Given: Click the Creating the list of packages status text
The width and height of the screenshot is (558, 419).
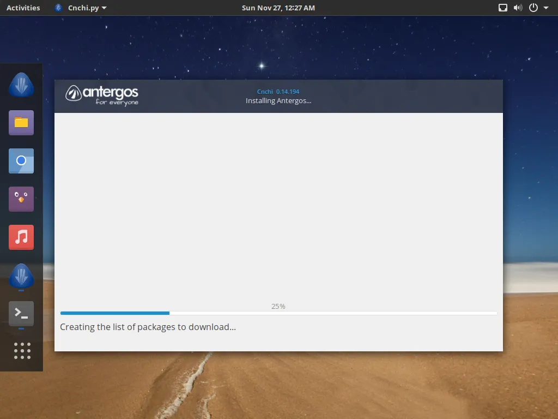Looking at the screenshot, I should pyautogui.click(x=148, y=327).
